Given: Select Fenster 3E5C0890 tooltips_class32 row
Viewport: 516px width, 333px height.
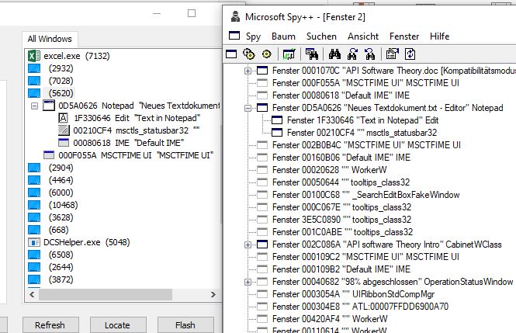Looking at the screenshot, I should pyautogui.click(x=342, y=220).
